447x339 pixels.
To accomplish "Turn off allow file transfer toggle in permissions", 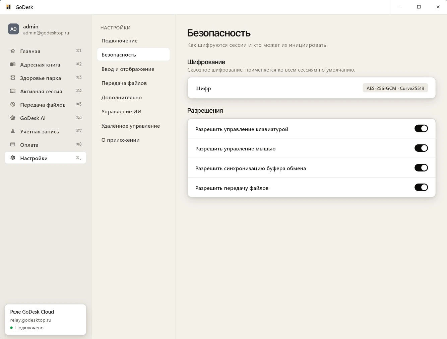I will pyautogui.click(x=421, y=188).
